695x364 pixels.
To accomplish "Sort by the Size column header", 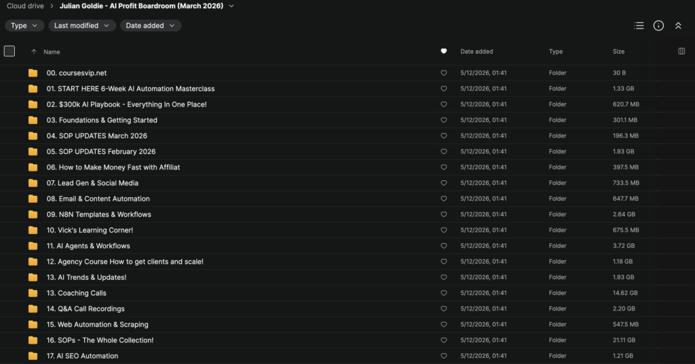I will 619,52.
